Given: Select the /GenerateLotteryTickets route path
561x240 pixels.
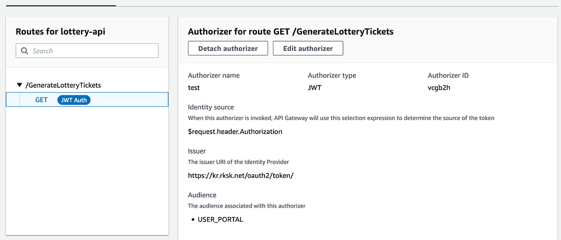Looking at the screenshot, I should tap(63, 85).
